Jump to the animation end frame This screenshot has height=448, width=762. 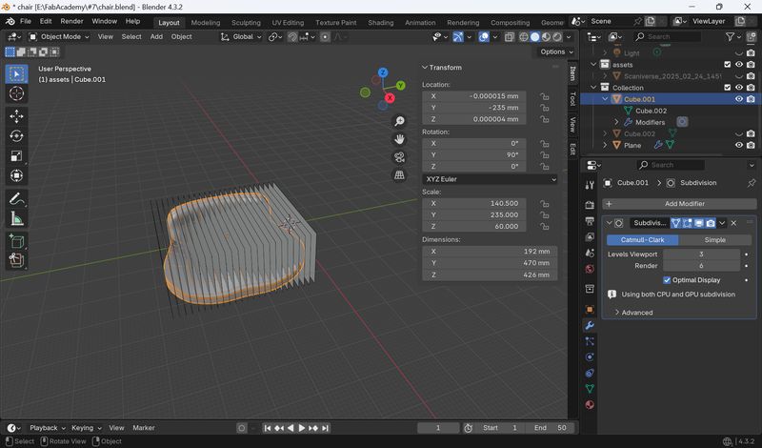325,428
